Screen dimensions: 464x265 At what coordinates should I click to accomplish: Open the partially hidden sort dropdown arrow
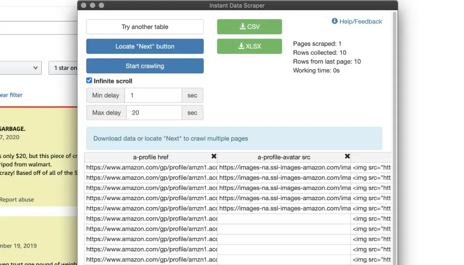point(35,68)
